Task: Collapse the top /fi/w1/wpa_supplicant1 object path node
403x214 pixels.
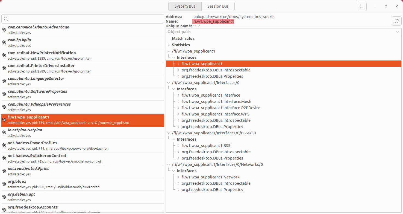Action: point(169,51)
